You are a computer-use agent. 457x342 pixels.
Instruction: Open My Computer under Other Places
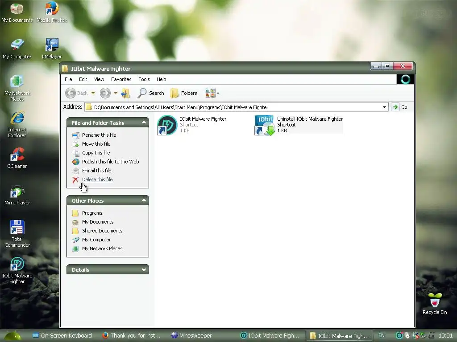pos(96,240)
